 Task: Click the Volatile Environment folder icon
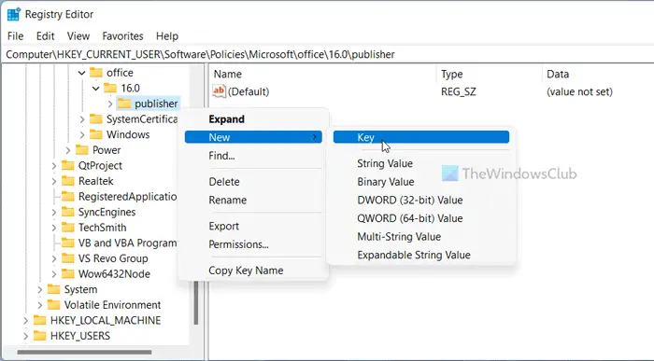click(53, 305)
